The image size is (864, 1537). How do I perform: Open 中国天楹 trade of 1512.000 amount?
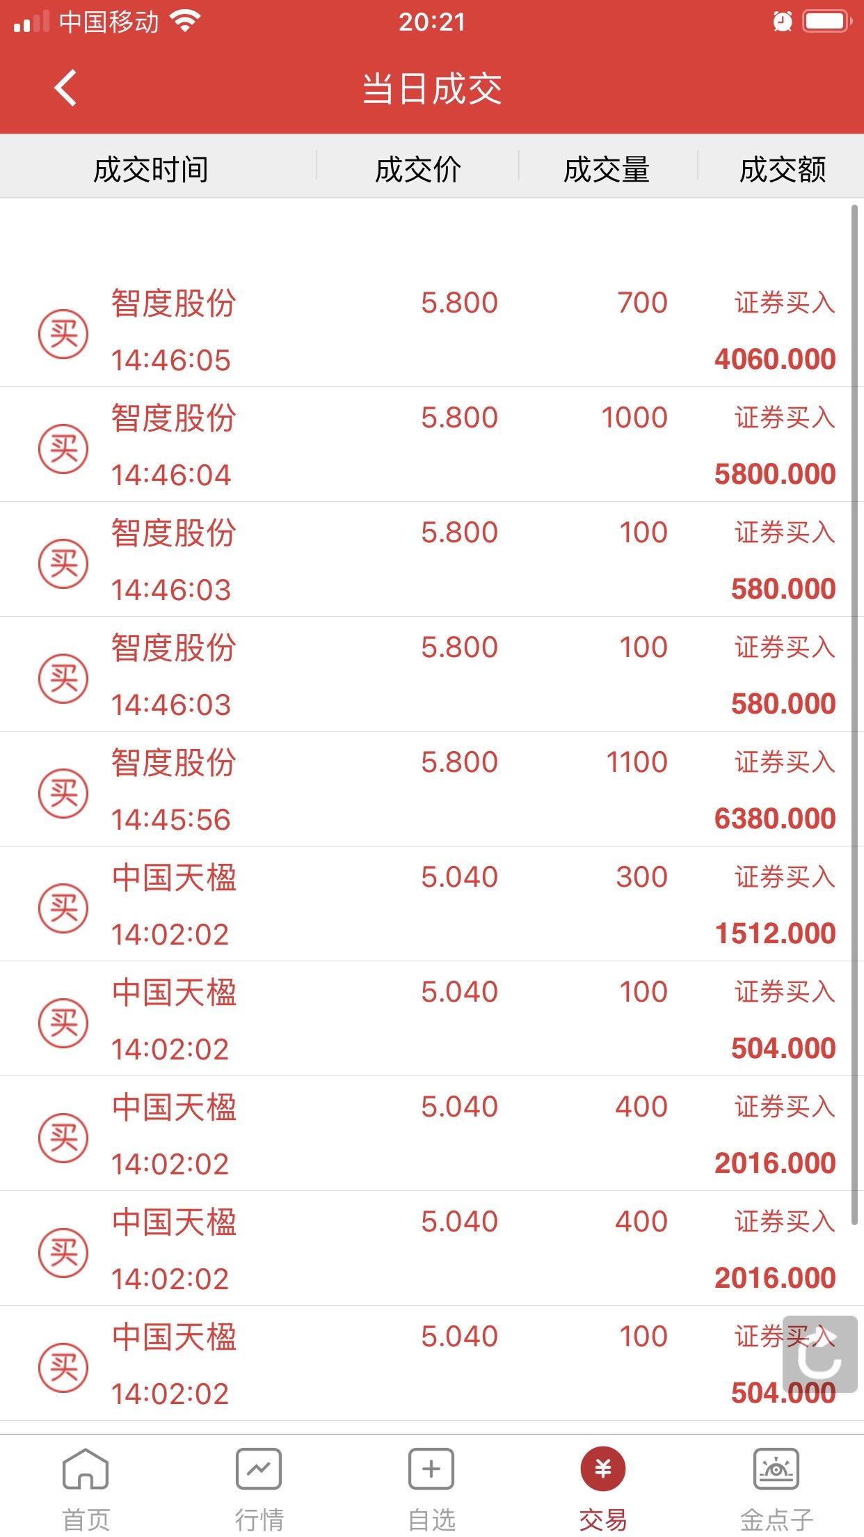pyautogui.click(x=426, y=904)
